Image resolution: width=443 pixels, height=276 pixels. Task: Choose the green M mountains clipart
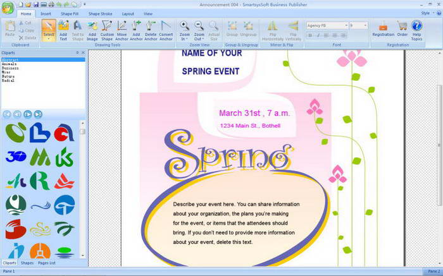coord(39,157)
